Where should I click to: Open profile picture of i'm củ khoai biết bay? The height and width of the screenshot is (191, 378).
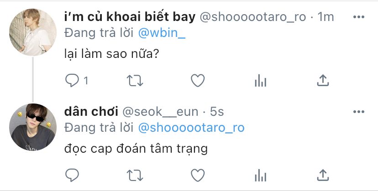pos(33,32)
